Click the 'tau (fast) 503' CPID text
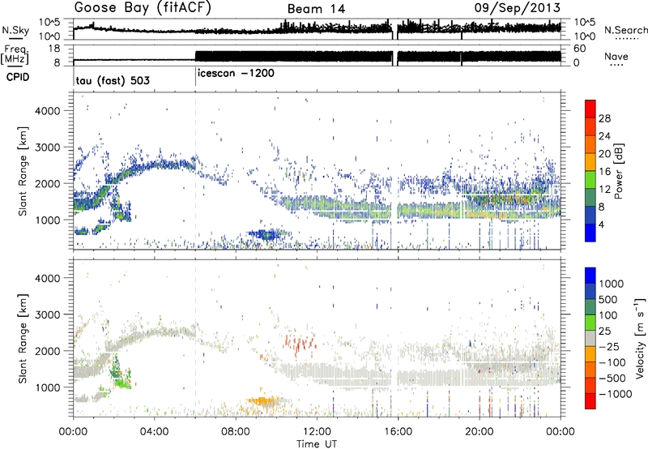 pyautogui.click(x=113, y=80)
